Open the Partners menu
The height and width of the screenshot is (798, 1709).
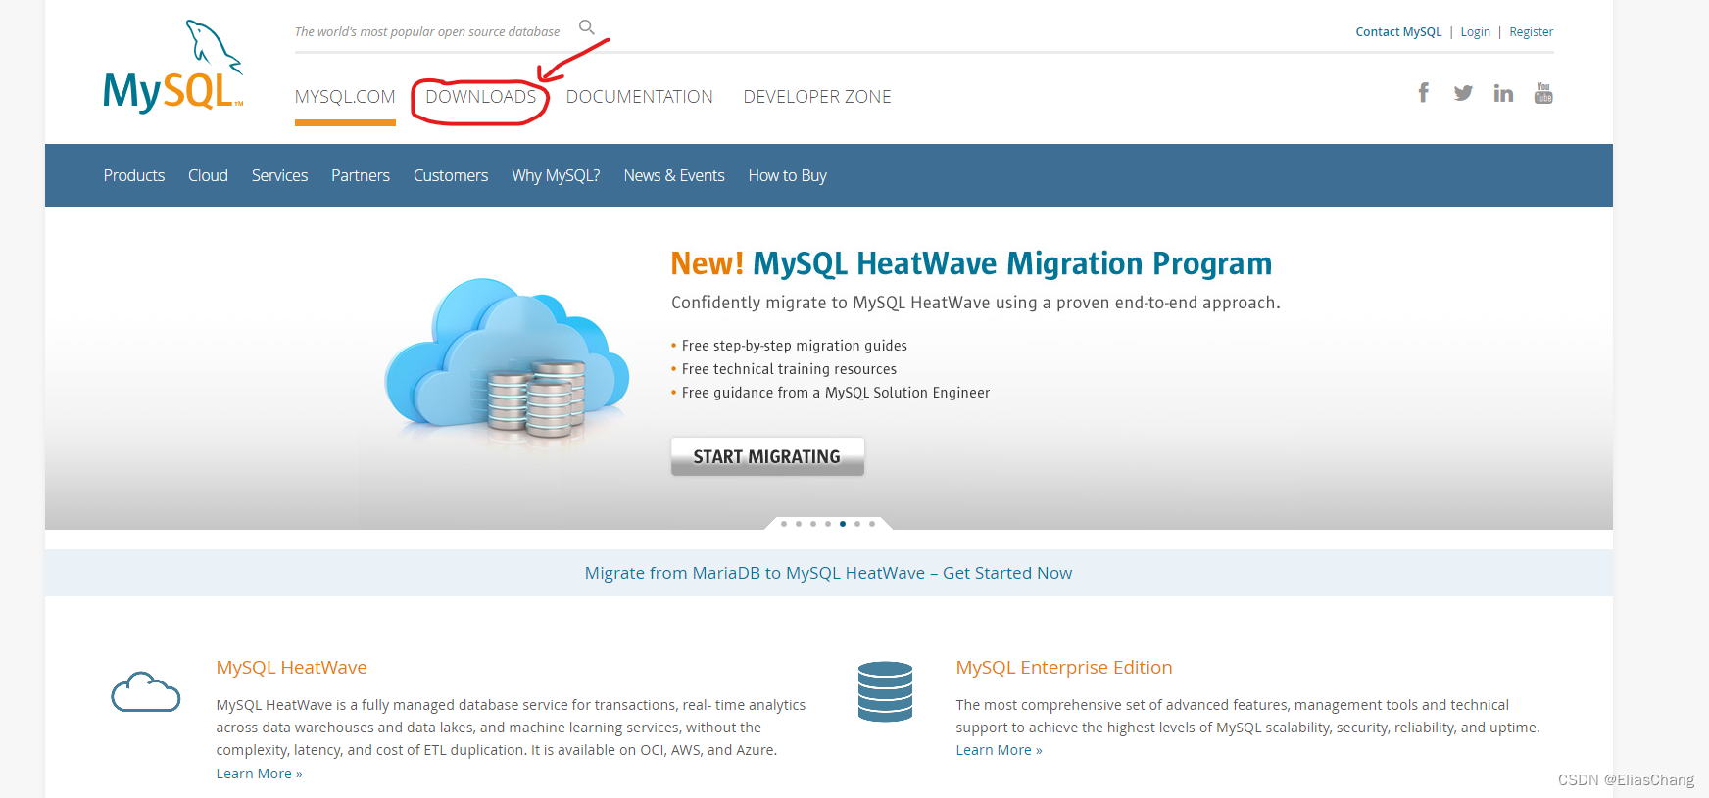tap(361, 175)
